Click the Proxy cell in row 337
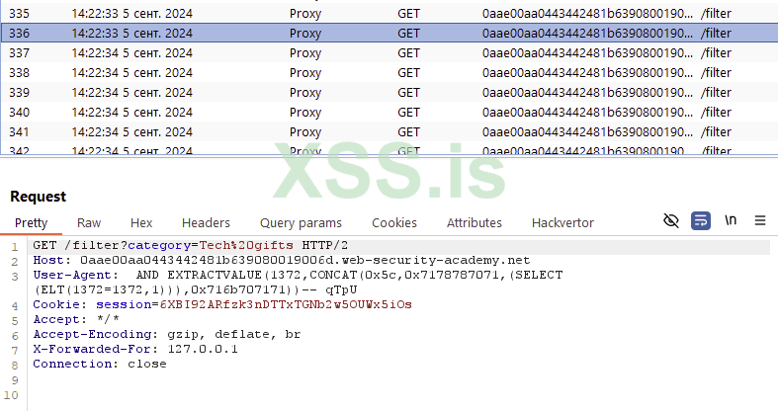This screenshot has width=778, height=411. [x=305, y=53]
